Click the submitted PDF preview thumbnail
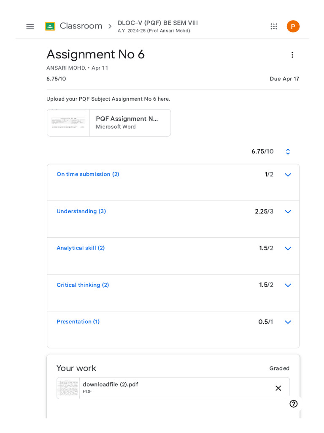324x433 pixels. point(68,388)
